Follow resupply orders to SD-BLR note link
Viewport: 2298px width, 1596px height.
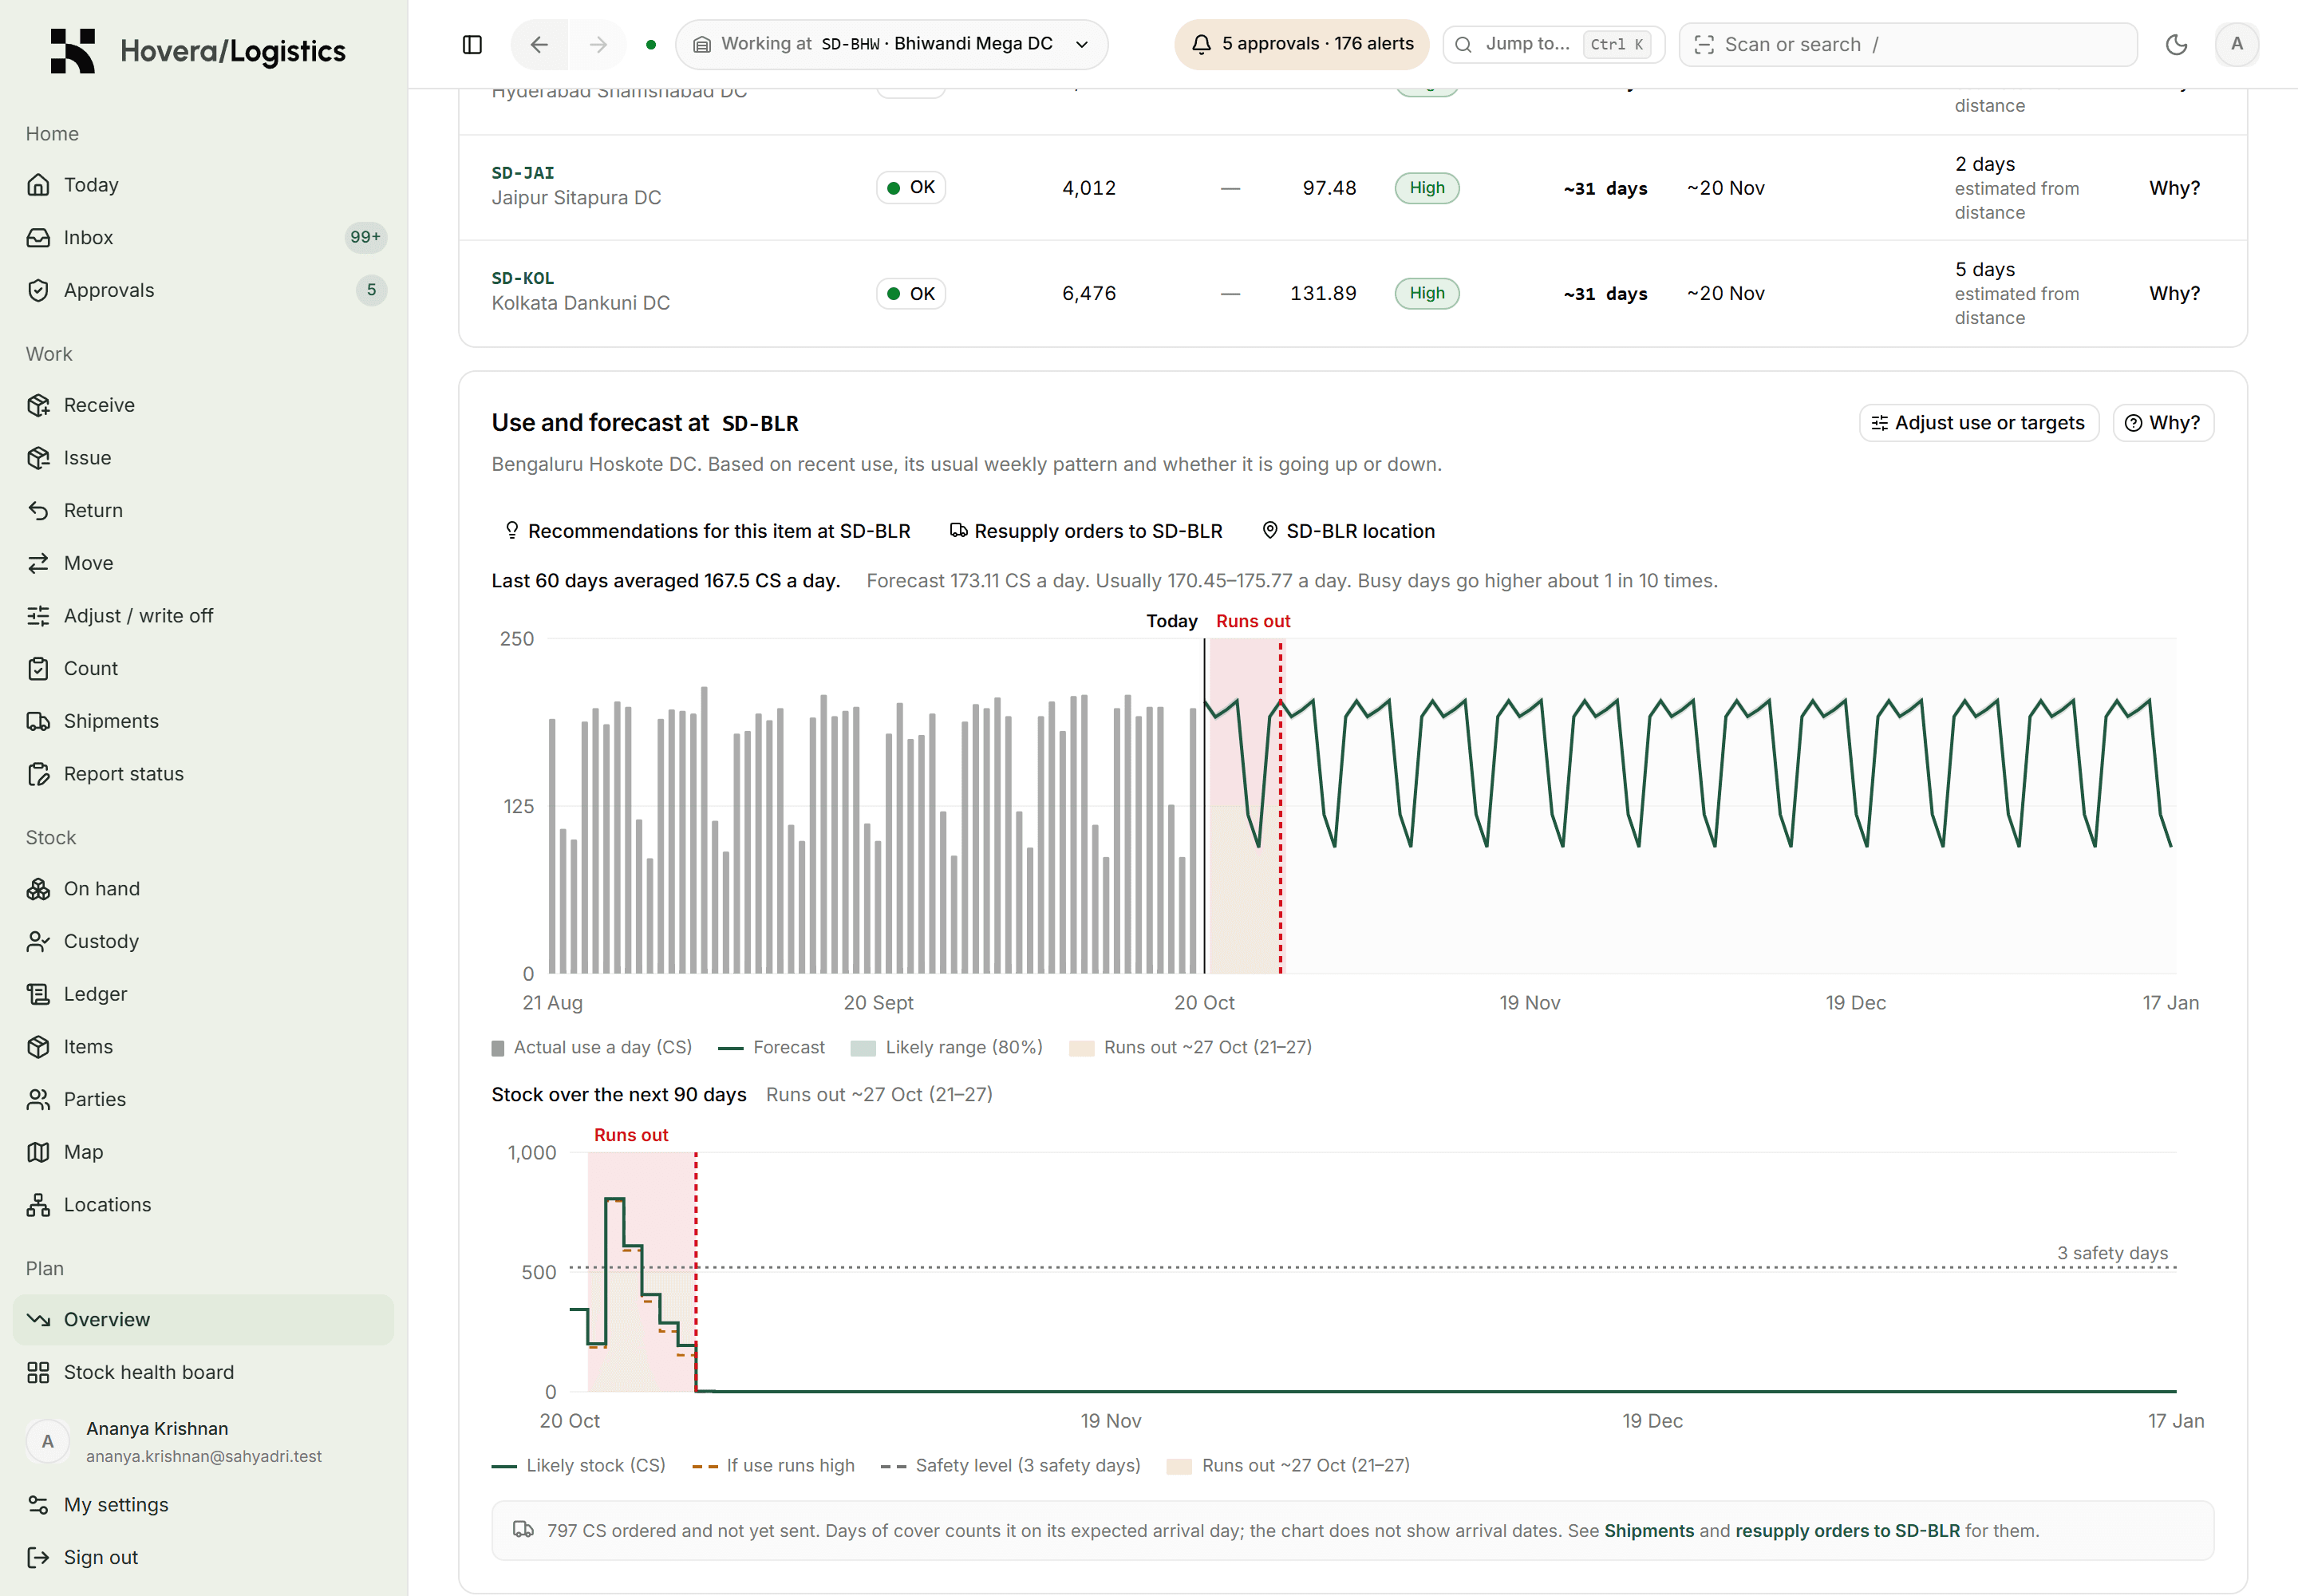tap(1847, 1531)
